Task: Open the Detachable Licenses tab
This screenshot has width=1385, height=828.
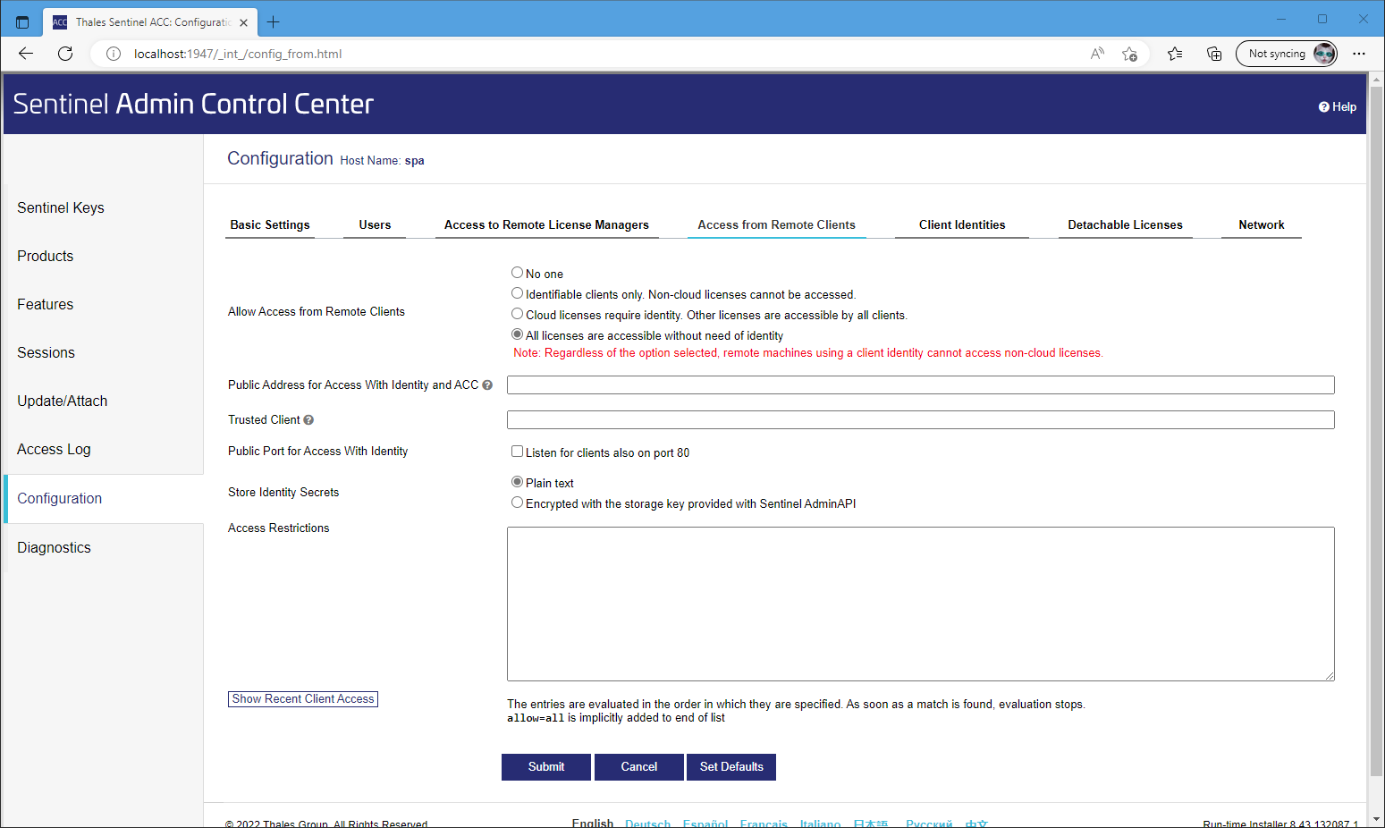Action: (1124, 225)
